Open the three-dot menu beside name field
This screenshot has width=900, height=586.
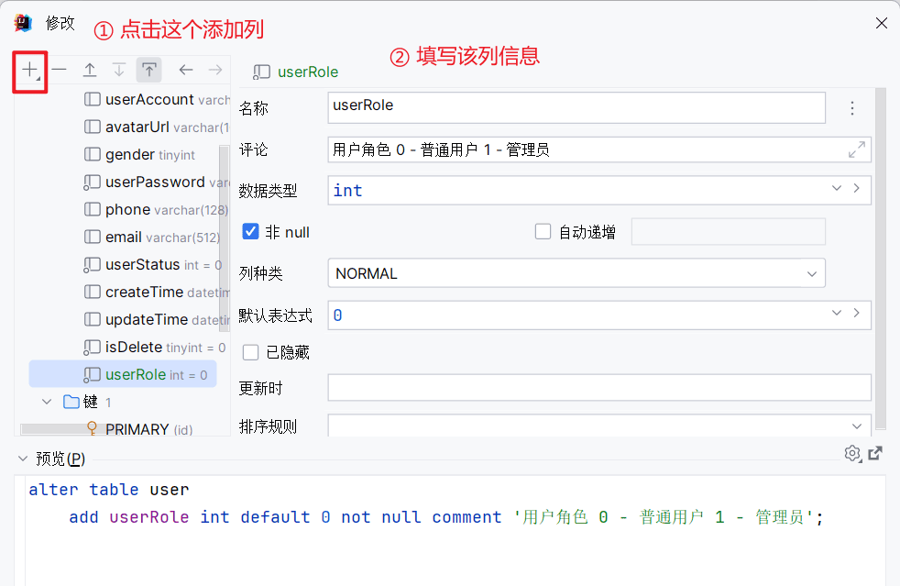point(852,108)
